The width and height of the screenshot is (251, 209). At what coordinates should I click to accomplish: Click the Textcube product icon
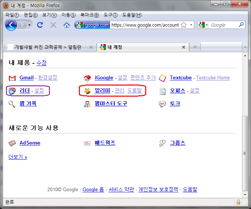[163, 78]
